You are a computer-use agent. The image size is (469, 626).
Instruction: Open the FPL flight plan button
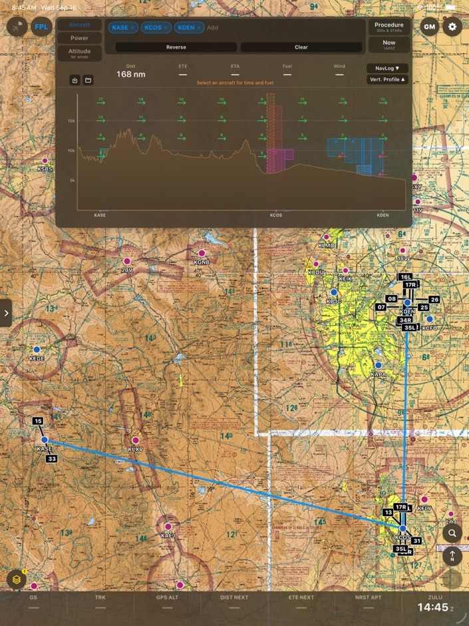pyautogui.click(x=41, y=27)
